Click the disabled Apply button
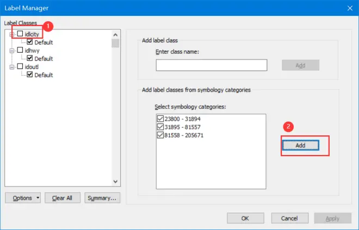 [333, 219]
